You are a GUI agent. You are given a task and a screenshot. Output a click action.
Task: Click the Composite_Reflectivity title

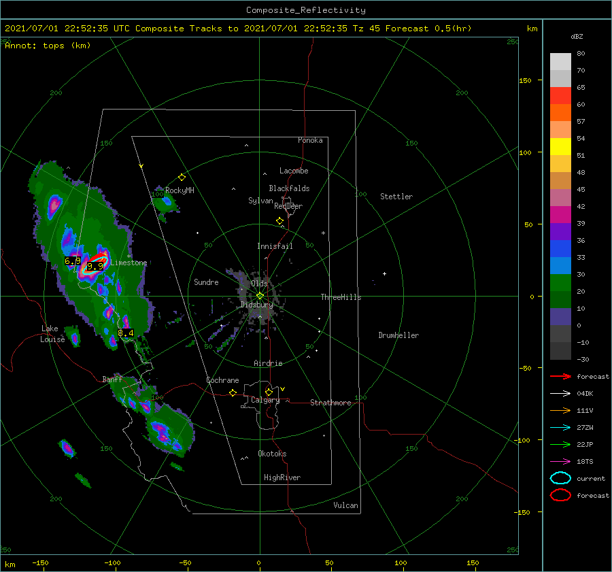[306, 10]
